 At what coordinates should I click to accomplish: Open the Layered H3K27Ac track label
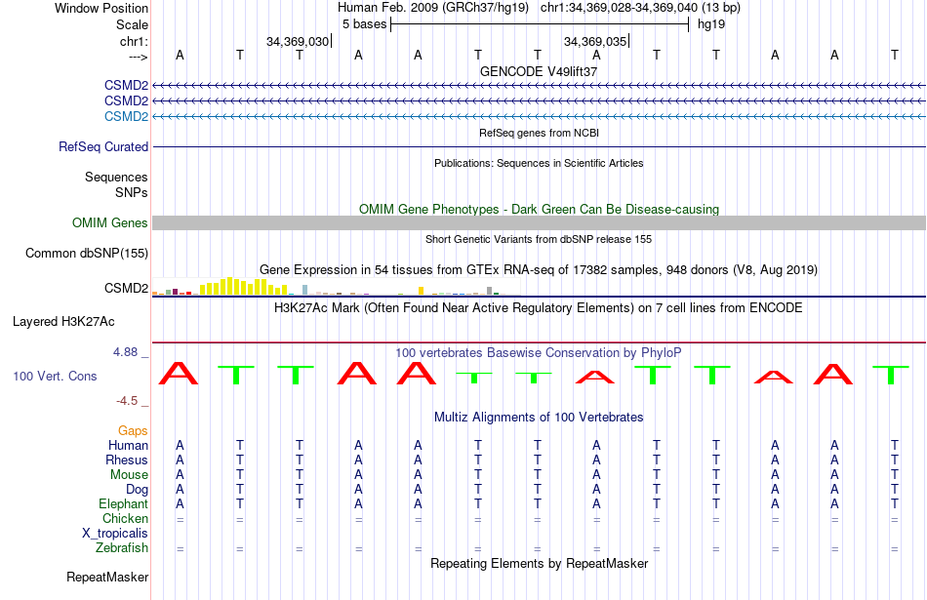click(x=63, y=322)
